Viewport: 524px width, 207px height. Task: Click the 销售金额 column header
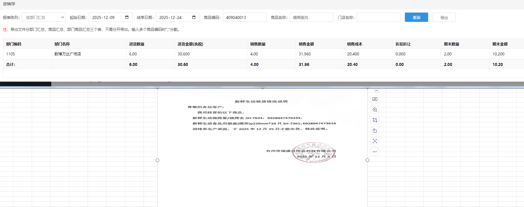(306, 44)
